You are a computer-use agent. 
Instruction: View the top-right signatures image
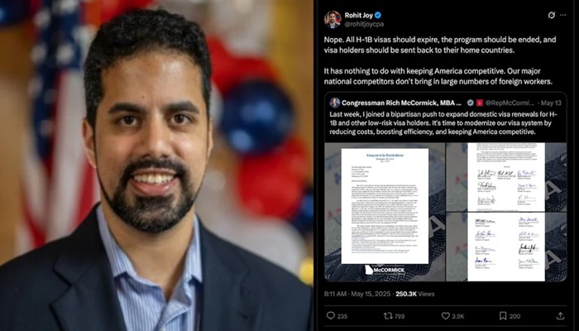(x=506, y=177)
